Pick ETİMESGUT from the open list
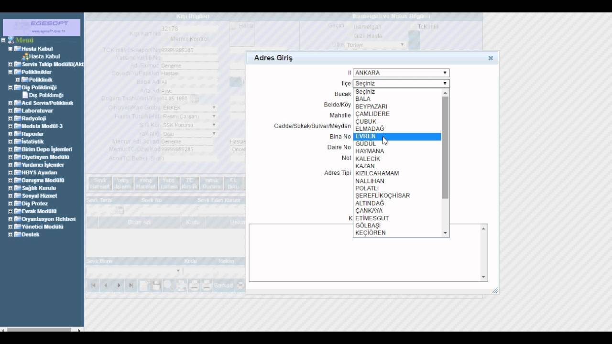Viewport: 612px width, 344px height. (397, 218)
